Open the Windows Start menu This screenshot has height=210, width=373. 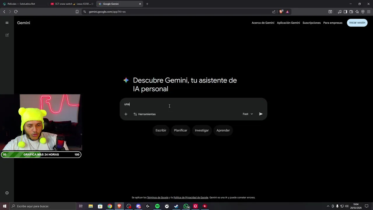pos(5,206)
